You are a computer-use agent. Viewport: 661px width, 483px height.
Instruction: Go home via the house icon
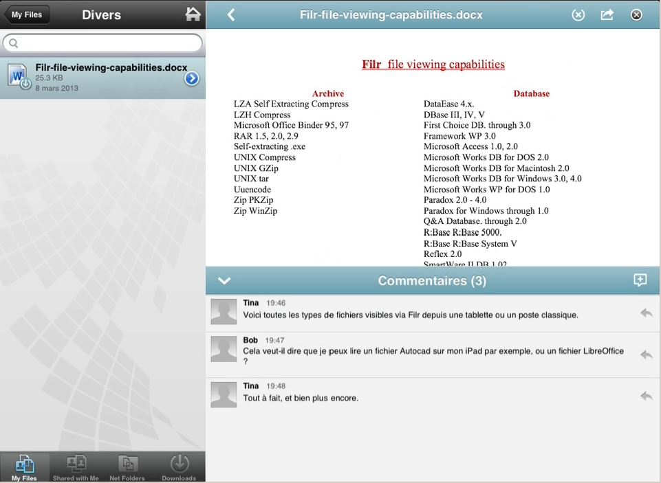[x=193, y=14]
